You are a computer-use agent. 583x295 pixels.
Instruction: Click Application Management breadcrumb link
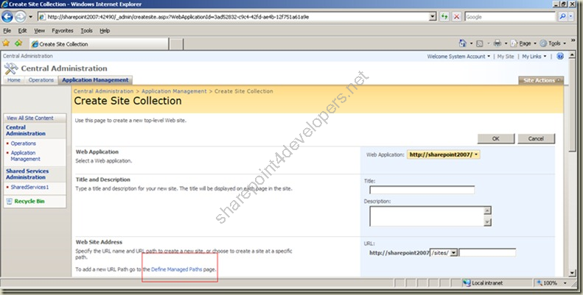pos(174,91)
